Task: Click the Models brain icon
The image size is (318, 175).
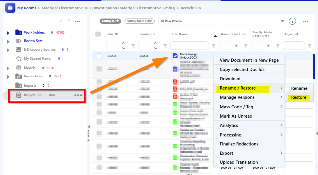Action: coord(18,68)
